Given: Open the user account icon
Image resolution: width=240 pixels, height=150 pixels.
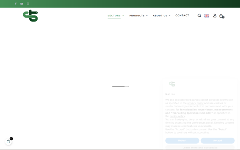Looking at the screenshot, I should point(215,16).
